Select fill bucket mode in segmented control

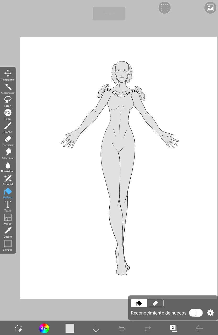[139, 303]
